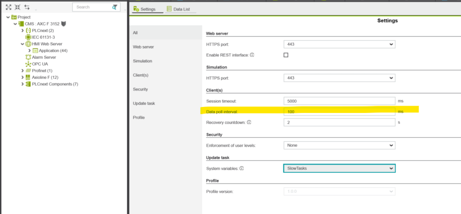Click the search filter funnel icon
461x214 pixels.
tap(115, 7)
